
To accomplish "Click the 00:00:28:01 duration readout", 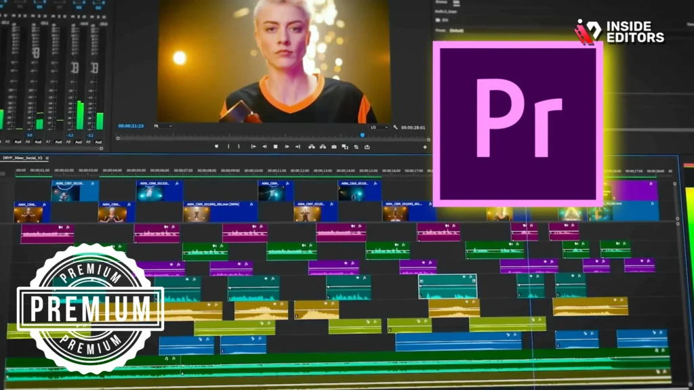I will [x=413, y=127].
